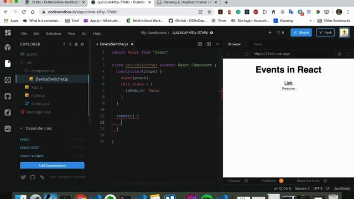This screenshot has width=354, height=199.
Task: Open index.js in the file tree
Action: [x=38, y=96]
